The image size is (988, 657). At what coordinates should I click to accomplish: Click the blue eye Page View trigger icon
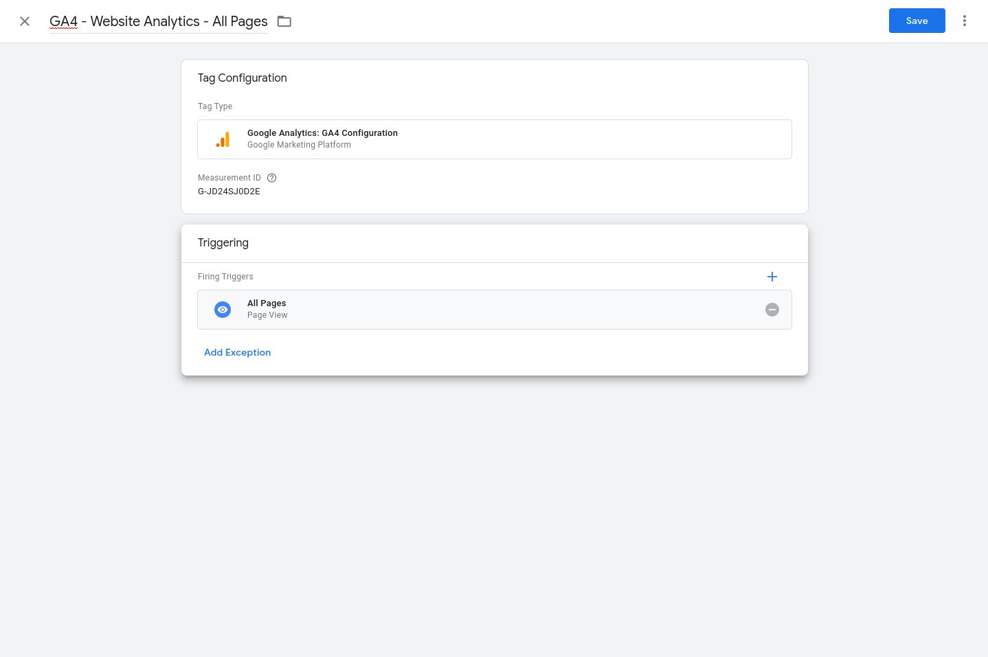[x=223, y=310]
